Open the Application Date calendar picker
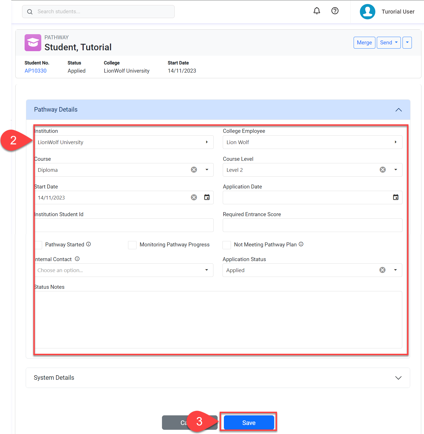The image size is (424, 434). click(x=395, y=197)
